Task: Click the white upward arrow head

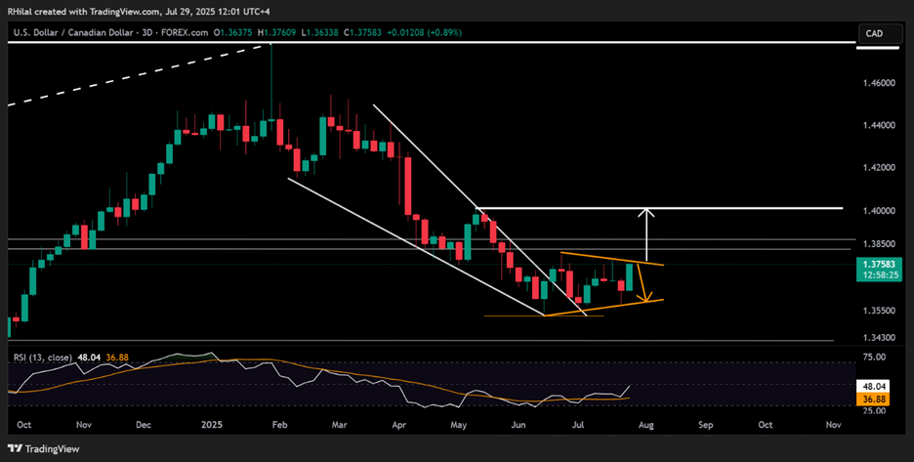Action: click(646, 214)
